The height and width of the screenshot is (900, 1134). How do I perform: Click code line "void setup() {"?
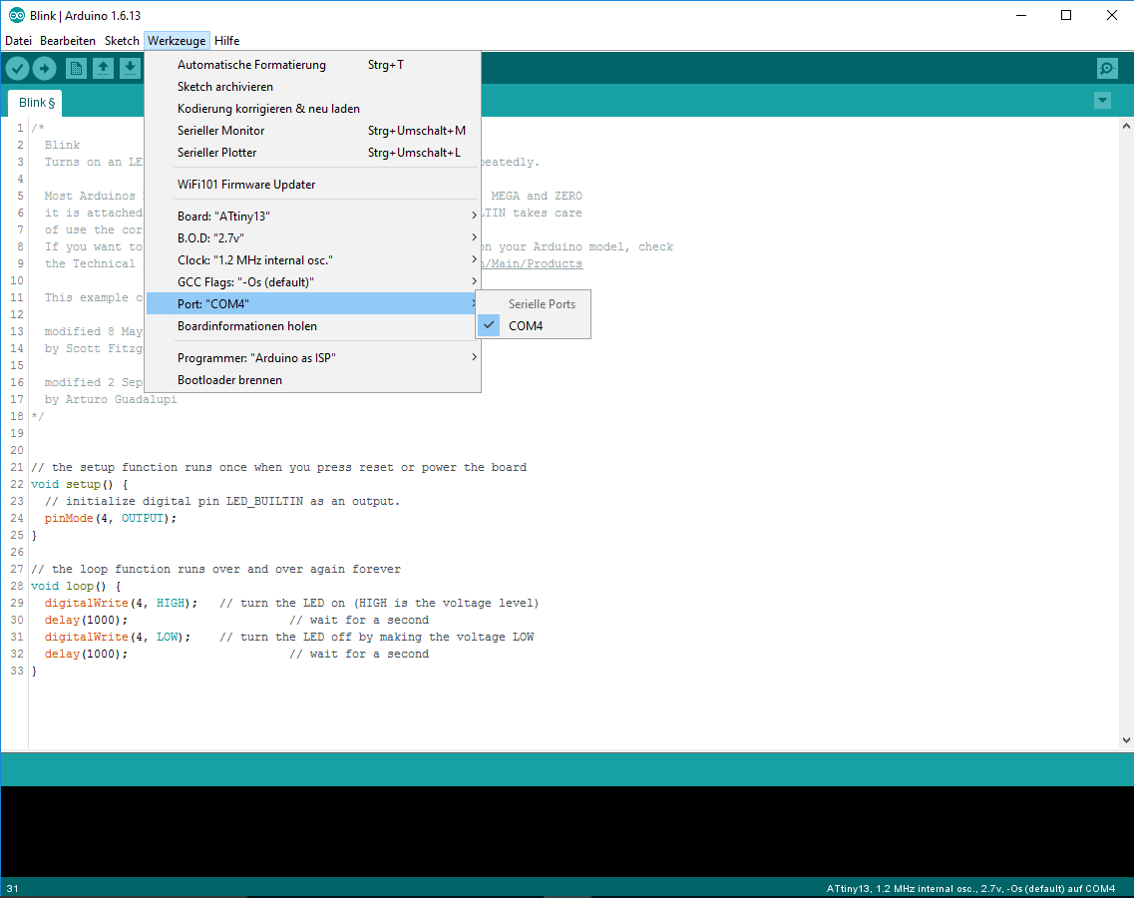[79, 485]
